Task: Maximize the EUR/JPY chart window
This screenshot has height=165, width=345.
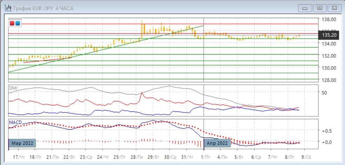Action: pyautogui.click(x=319, y=8)
